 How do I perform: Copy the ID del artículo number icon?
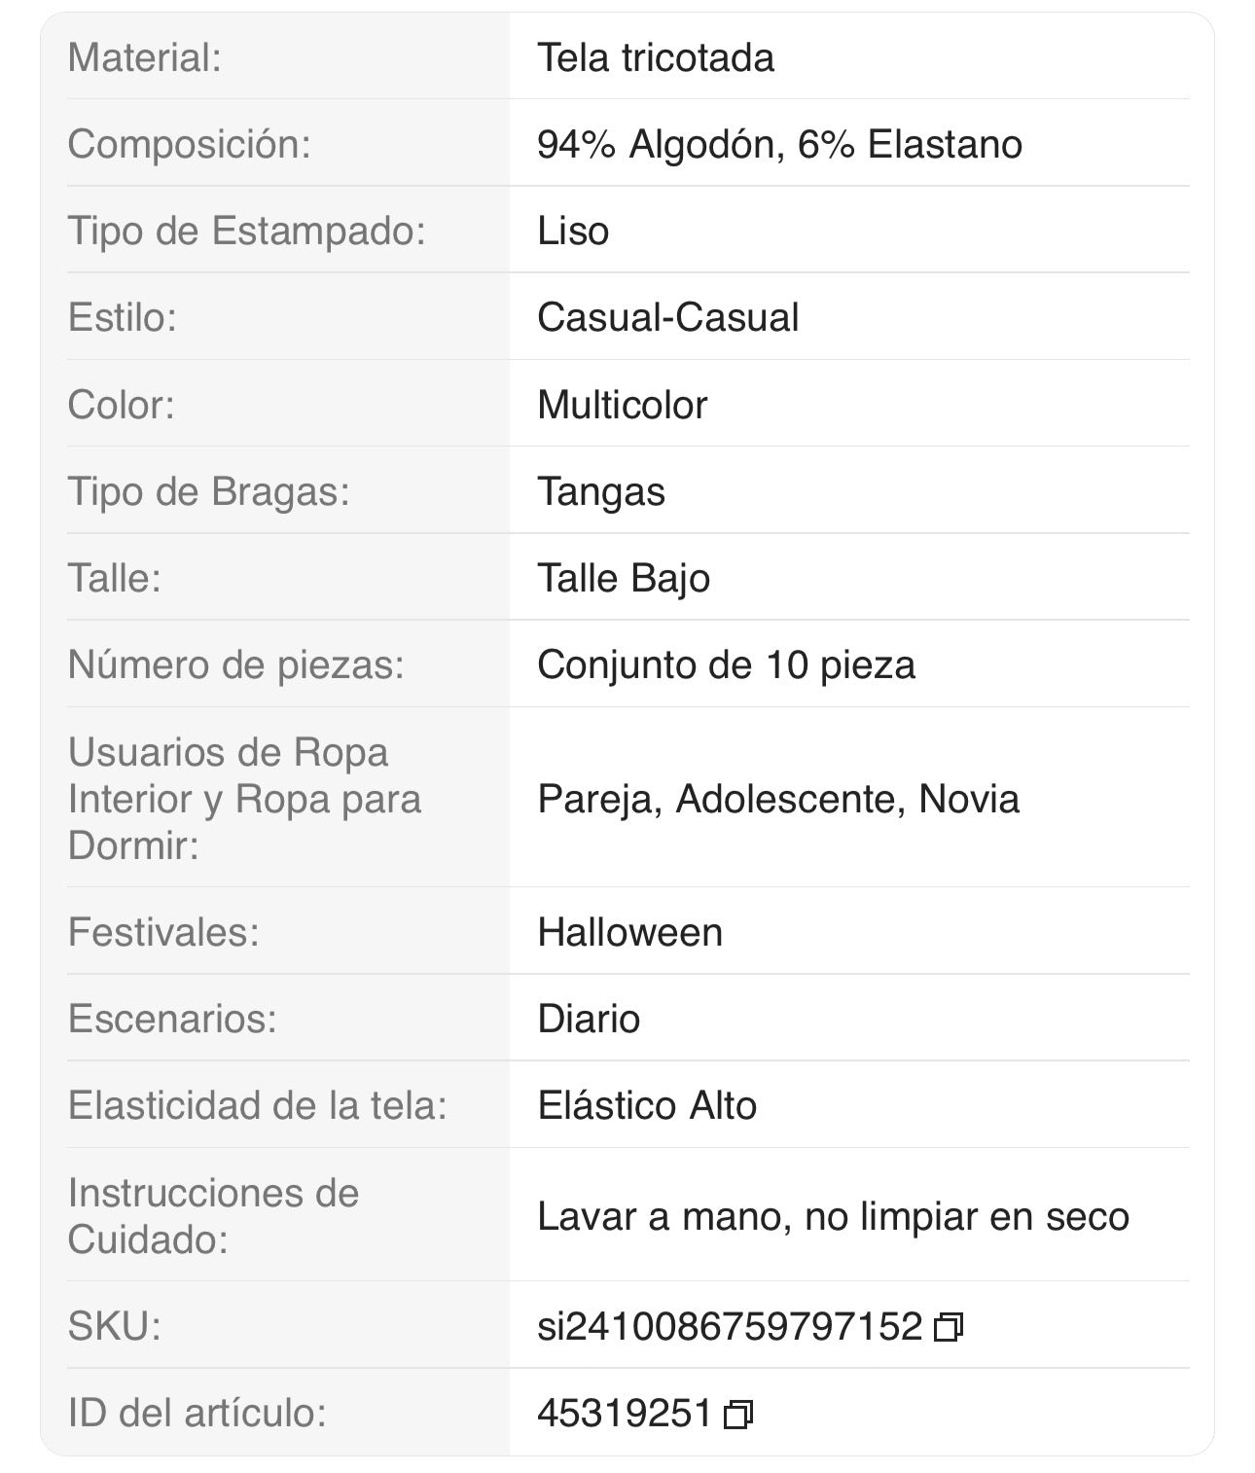(x=738, y=1414)
